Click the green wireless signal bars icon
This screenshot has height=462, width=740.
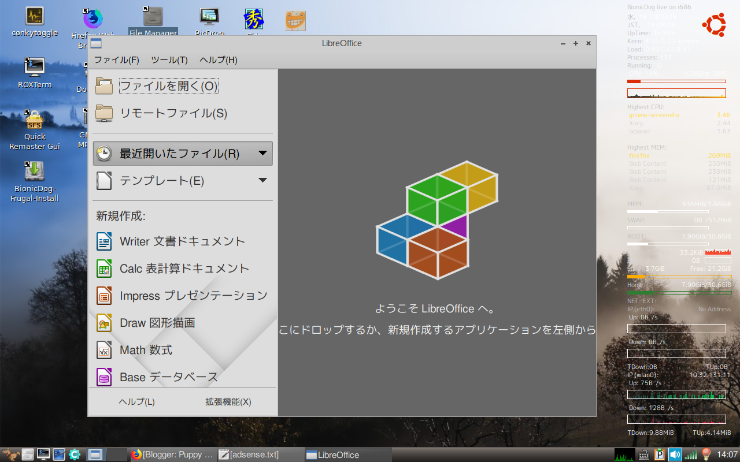(x=691, y=454)
